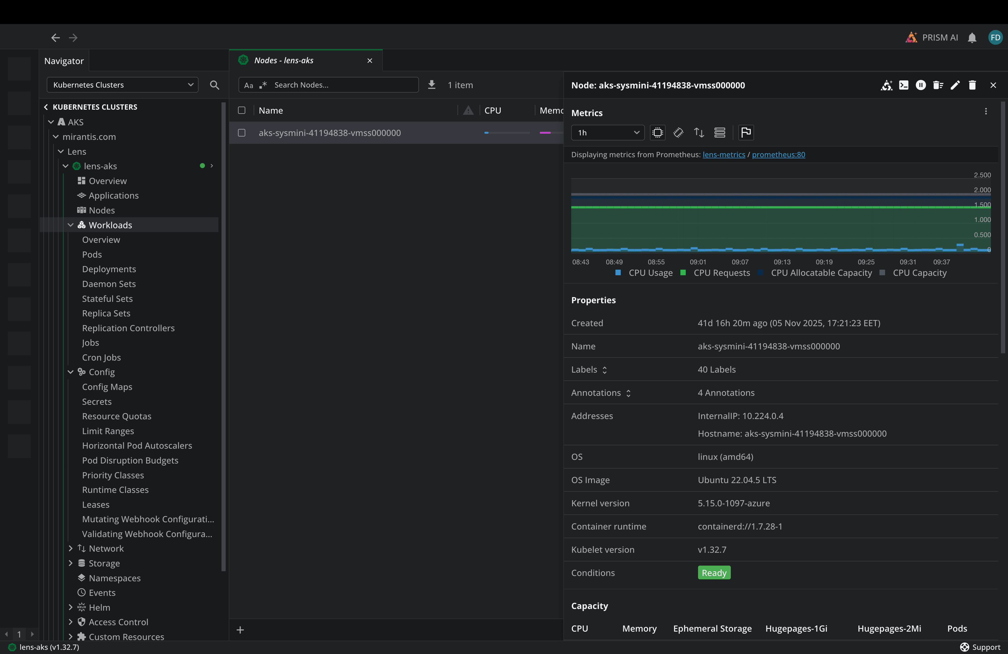The width and height of the screenshot is (1008, 654).
Task: Edit the node using the pencil icon
Action: pos(955,85)
